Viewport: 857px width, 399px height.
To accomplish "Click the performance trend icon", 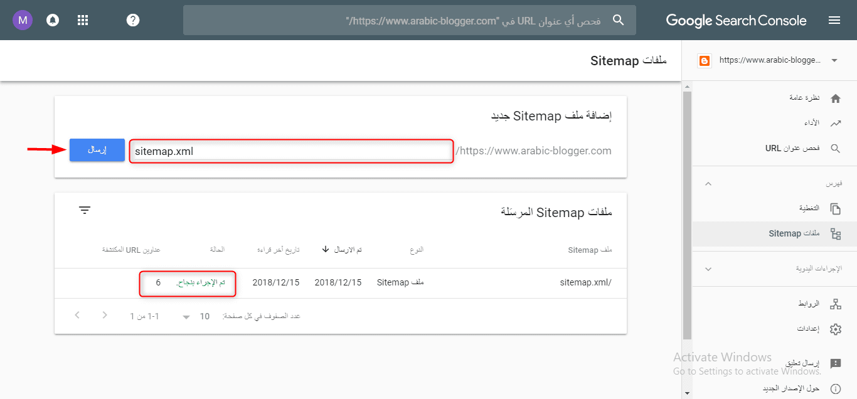I will 835,124.
